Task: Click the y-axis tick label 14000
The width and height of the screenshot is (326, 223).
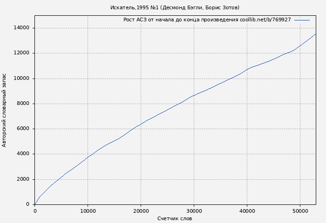Action: (21, 28)
